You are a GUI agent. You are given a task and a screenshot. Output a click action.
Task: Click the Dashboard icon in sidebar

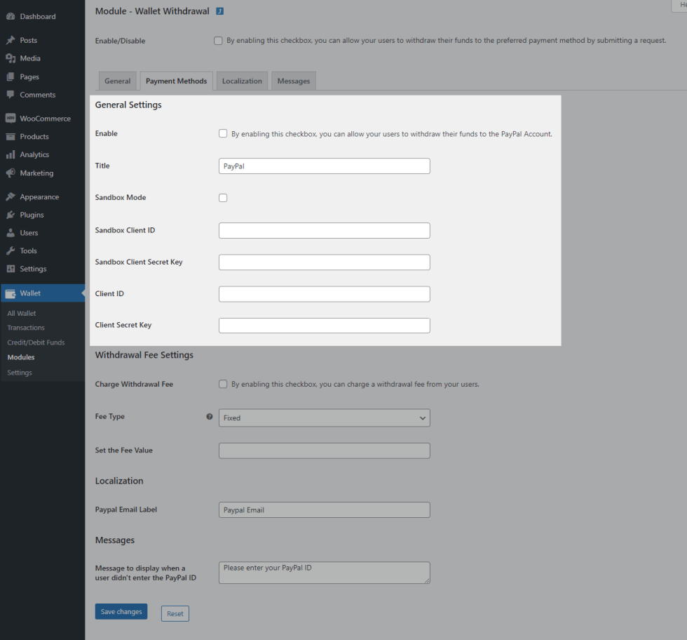pos(11,16)
